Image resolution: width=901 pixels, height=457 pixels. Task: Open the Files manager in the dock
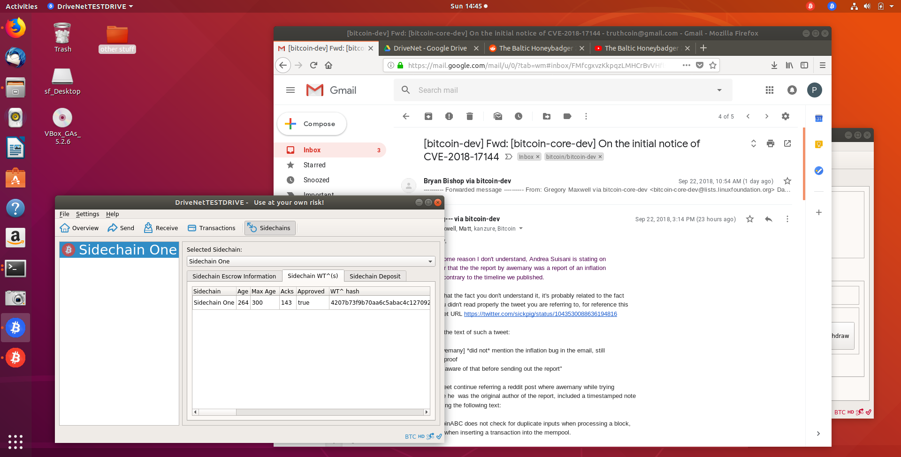point(15,88)
